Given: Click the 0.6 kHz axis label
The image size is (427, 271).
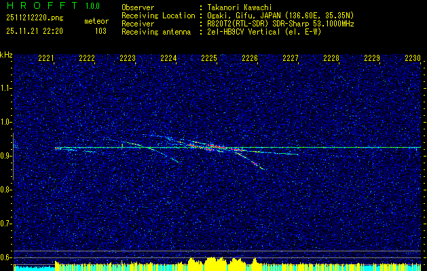Looking at the screenshot, I should tap(5, 257).
